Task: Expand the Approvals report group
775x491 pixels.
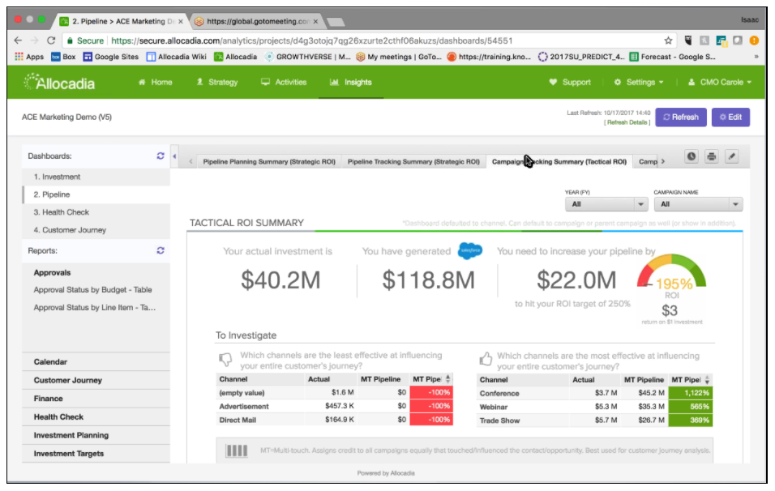Action: point(52,273)
